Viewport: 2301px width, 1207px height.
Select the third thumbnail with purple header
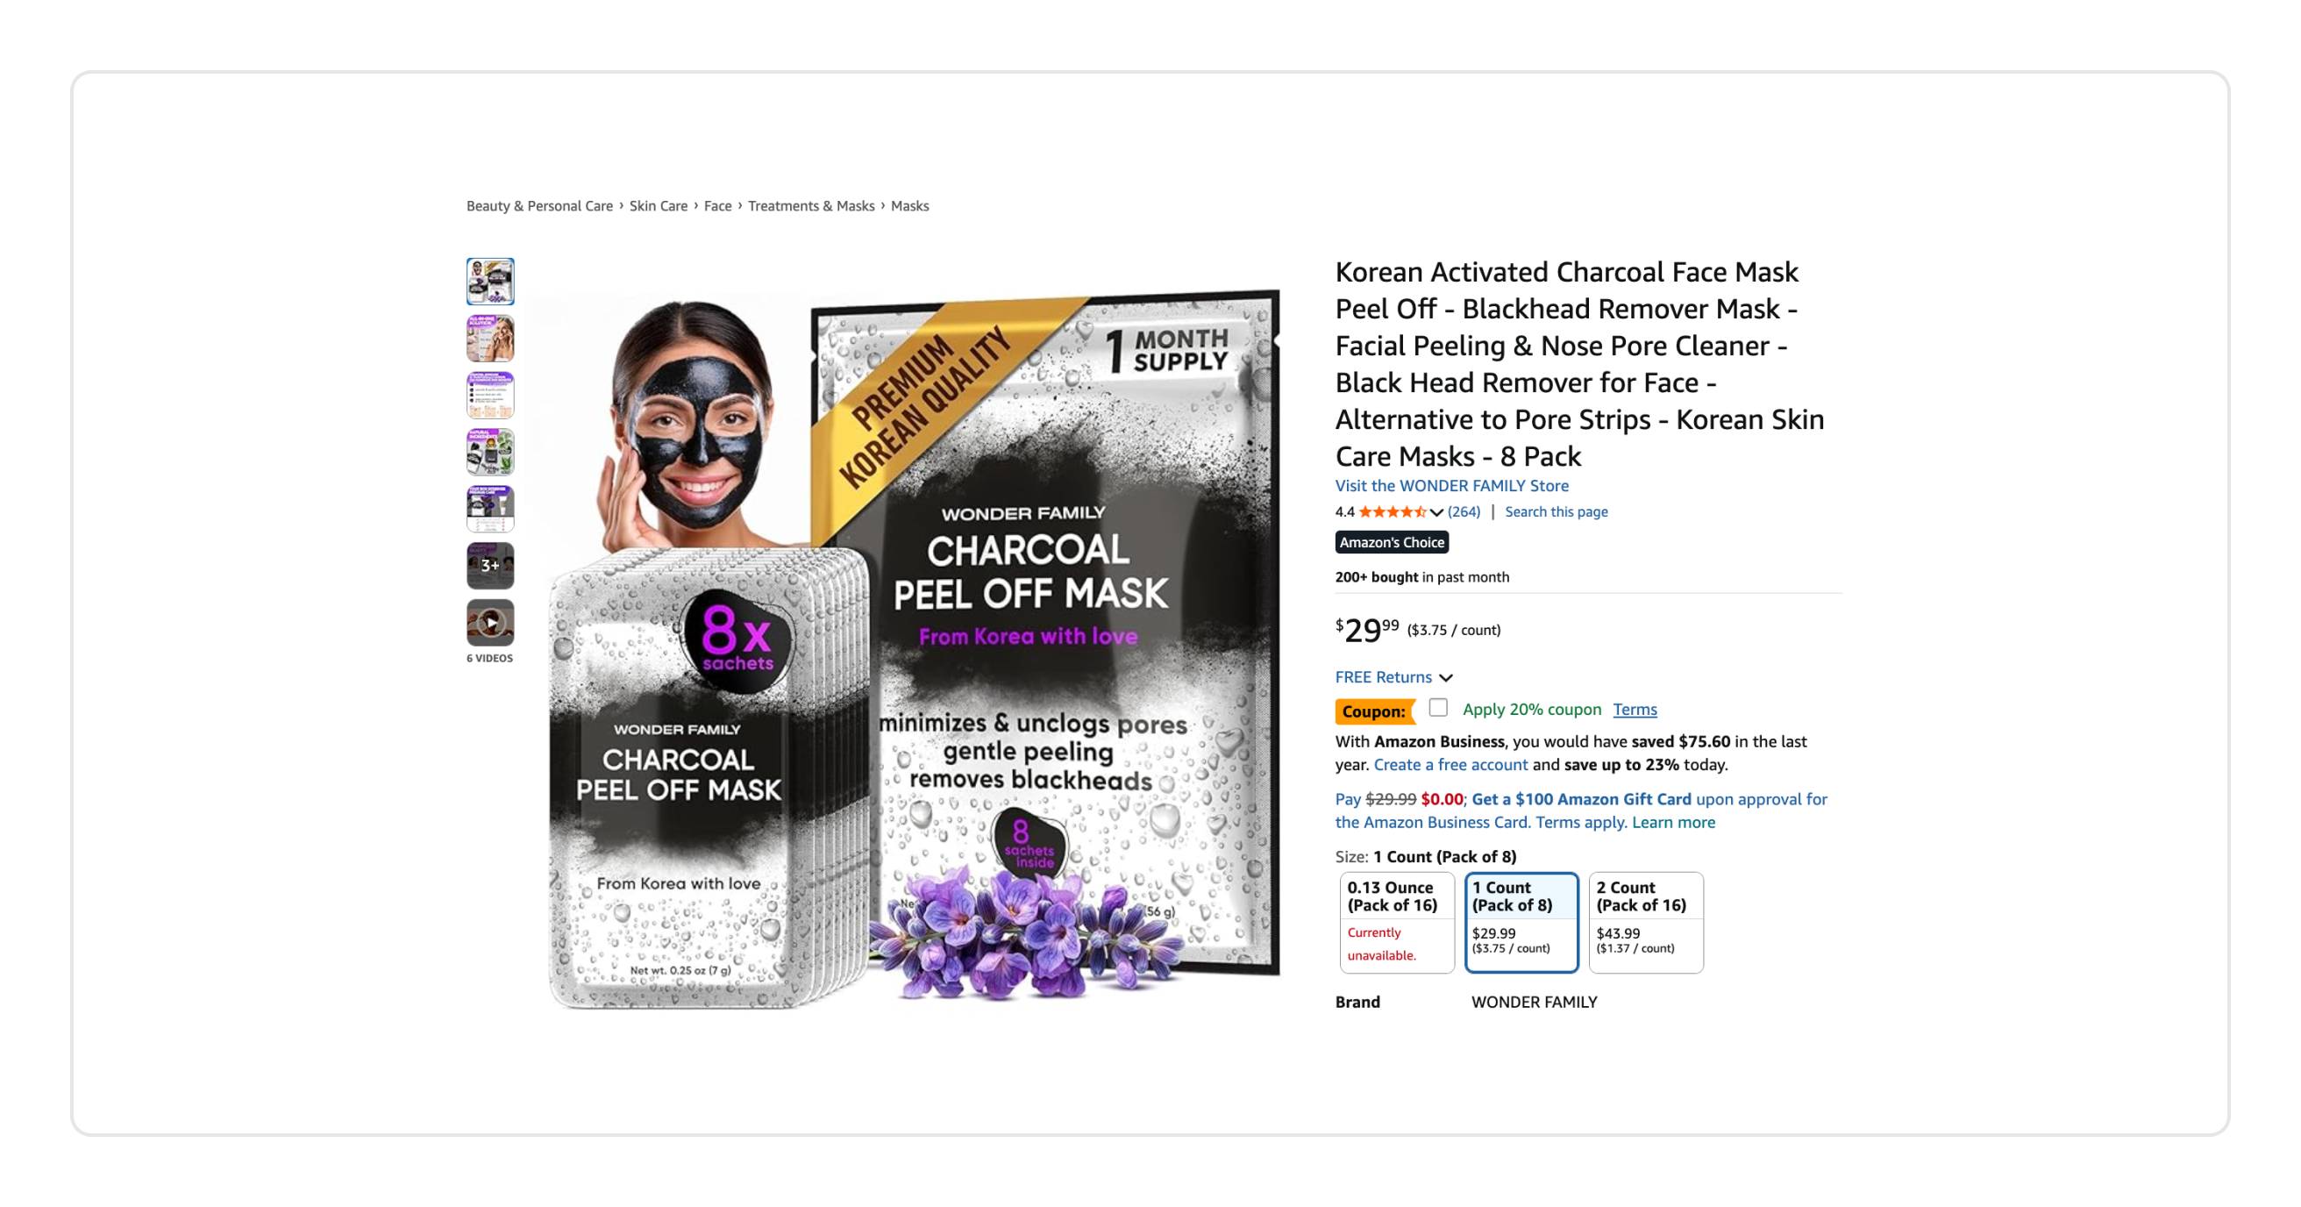click(x=489, y=395)
